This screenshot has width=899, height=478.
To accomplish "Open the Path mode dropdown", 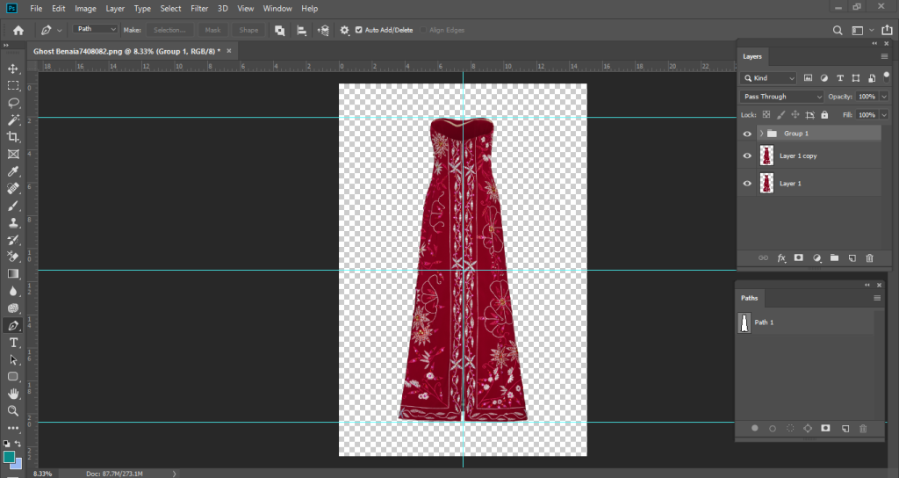I will [96, 29].
